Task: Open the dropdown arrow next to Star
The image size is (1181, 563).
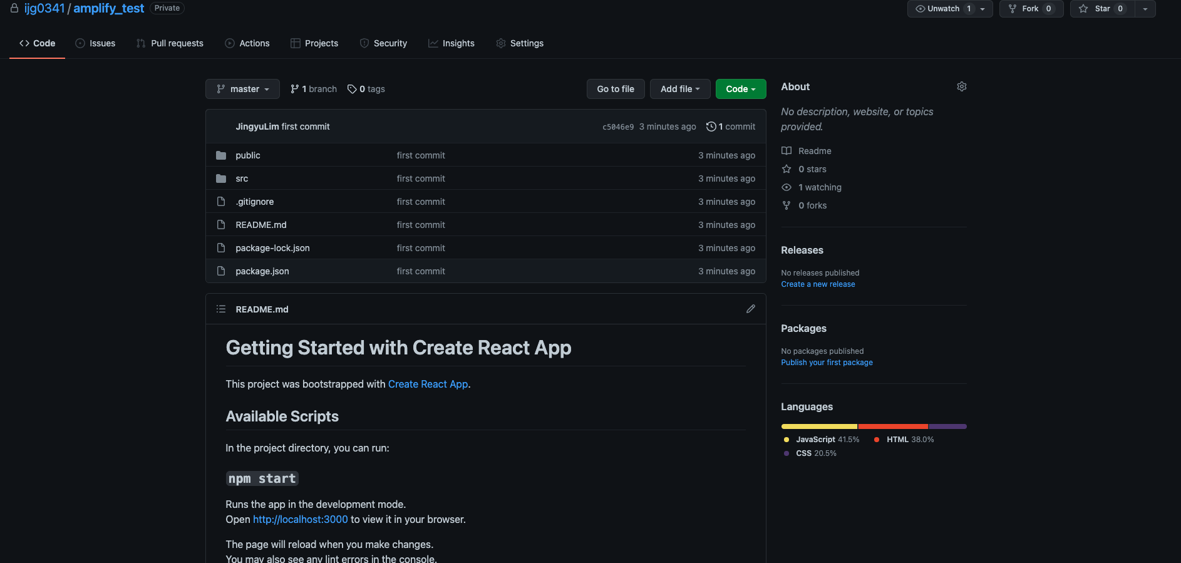Action: [1145, 9]
